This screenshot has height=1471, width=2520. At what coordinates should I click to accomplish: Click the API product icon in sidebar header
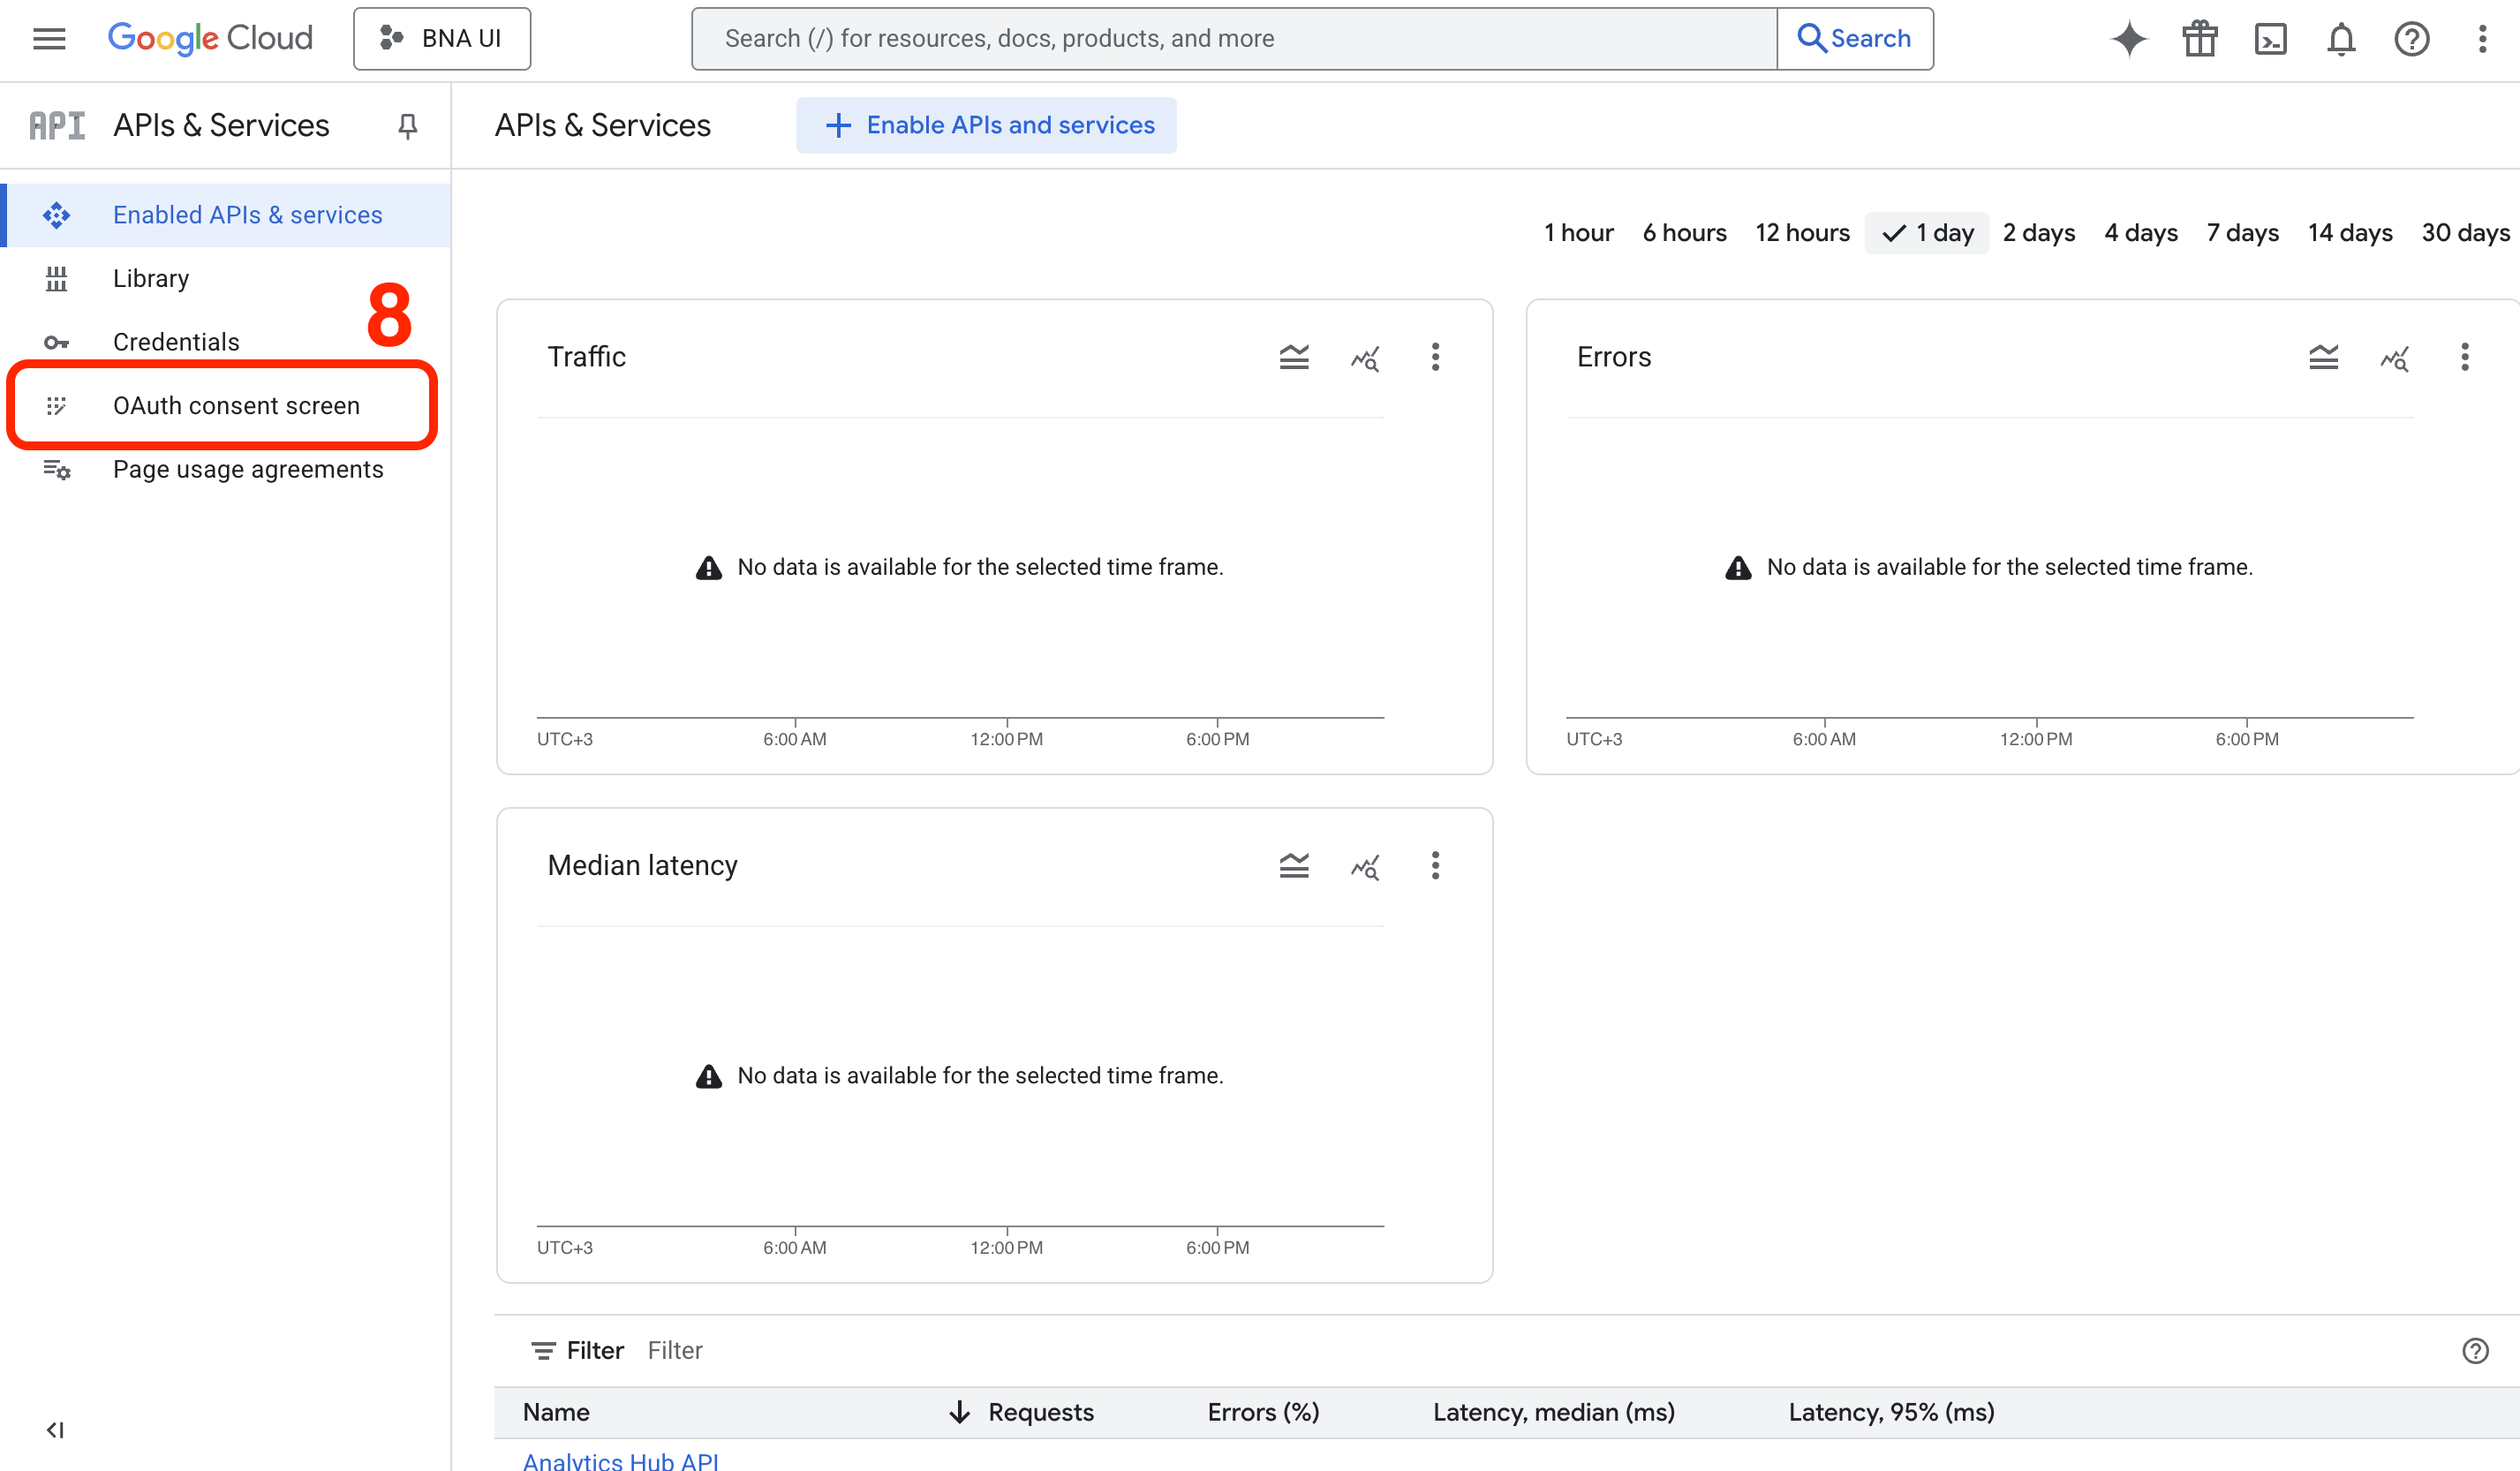pos(56,125)
